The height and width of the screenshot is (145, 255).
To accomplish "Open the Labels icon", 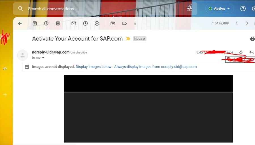I will point(124,24).
